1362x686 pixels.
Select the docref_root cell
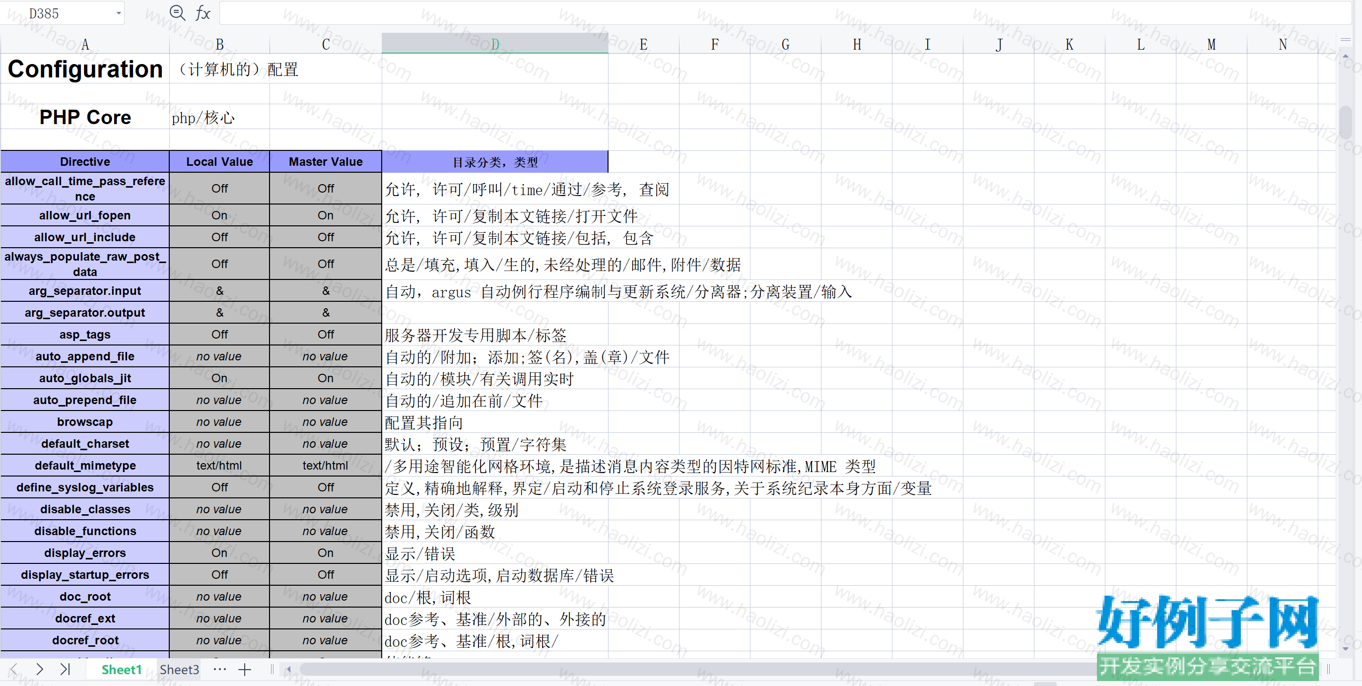[84, 640]
